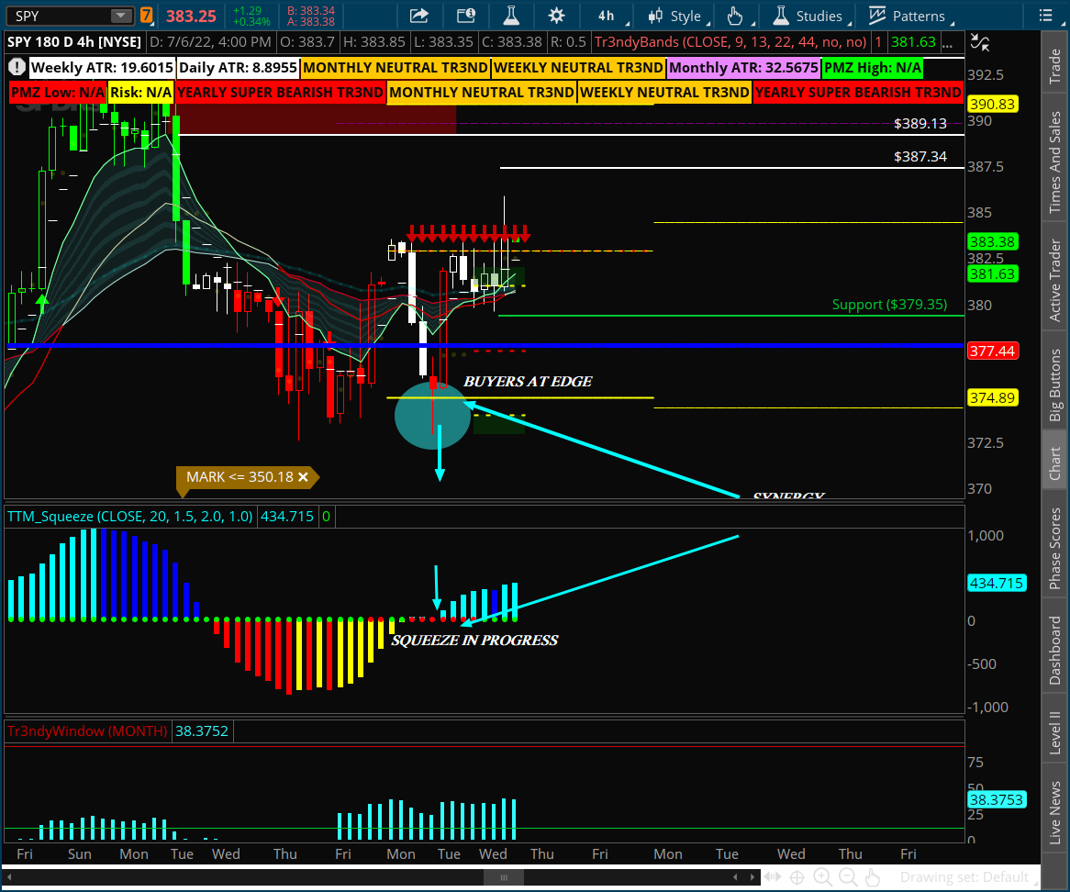Open chart settings gear icon
This screenshot has height=892, width=1070.
point(557,16)
